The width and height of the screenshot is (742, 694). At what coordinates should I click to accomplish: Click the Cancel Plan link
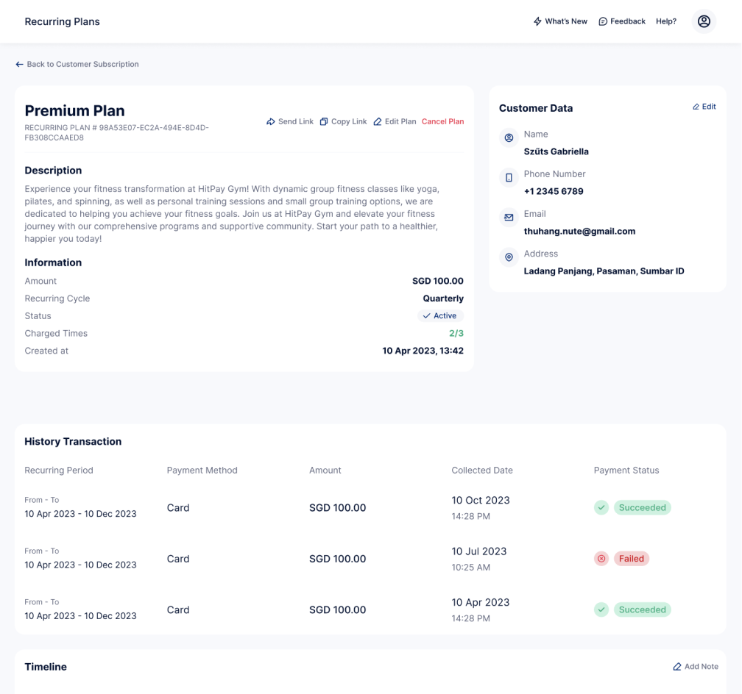(x=442, y=121)
